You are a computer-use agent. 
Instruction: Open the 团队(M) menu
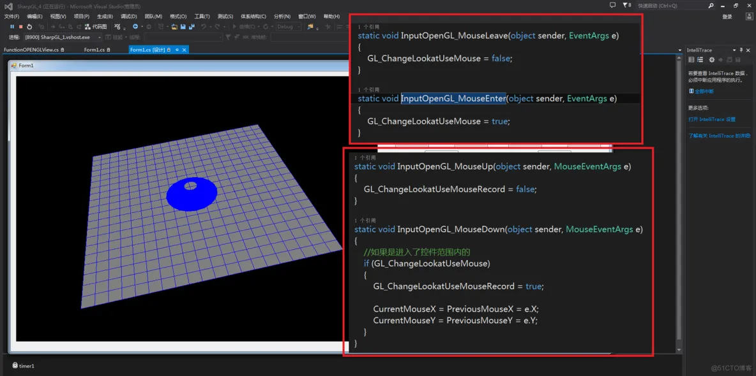(x=153, y=17)
